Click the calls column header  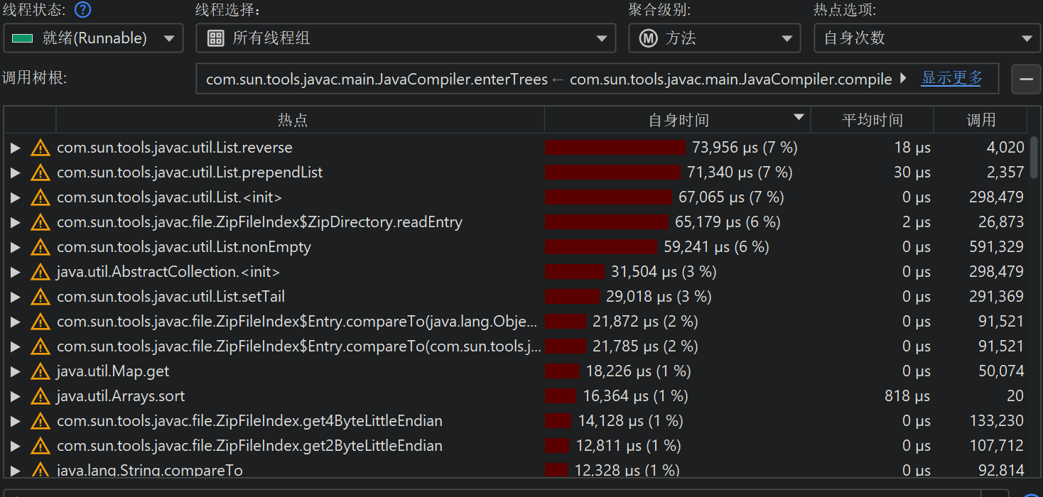pos(980,120)
